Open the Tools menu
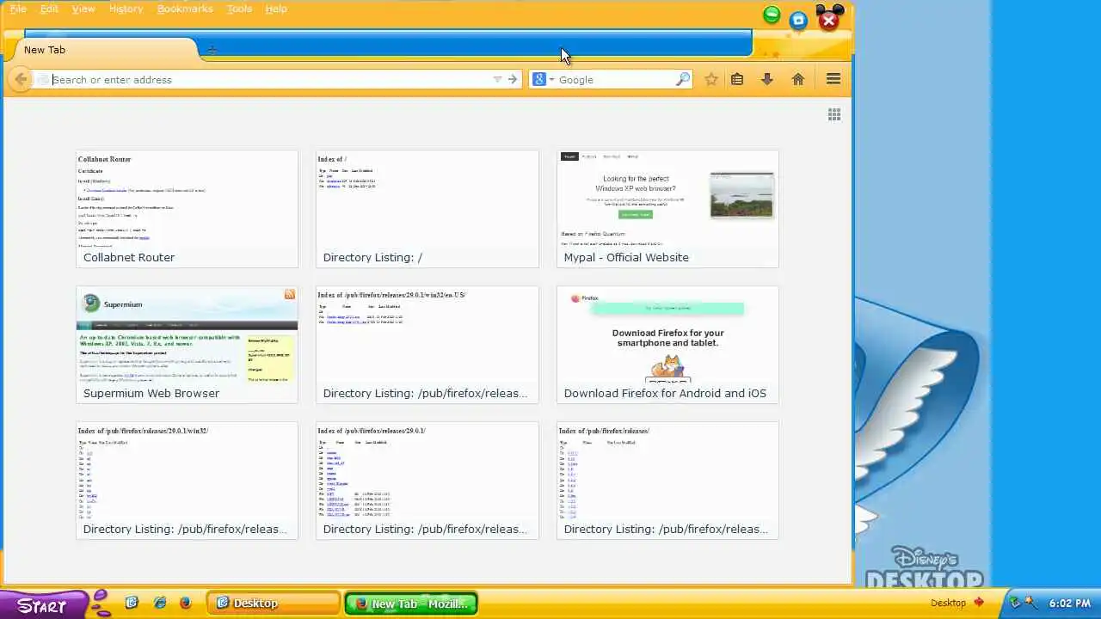 [x=239, y=9]
